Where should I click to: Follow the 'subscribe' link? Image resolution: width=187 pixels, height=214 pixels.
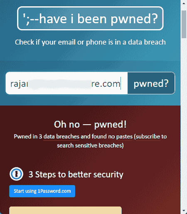(148, 137)
